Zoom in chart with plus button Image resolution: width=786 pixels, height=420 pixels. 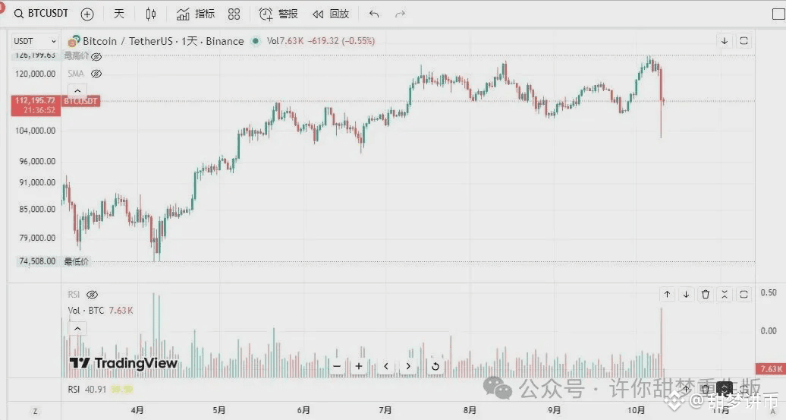[359, 366]
